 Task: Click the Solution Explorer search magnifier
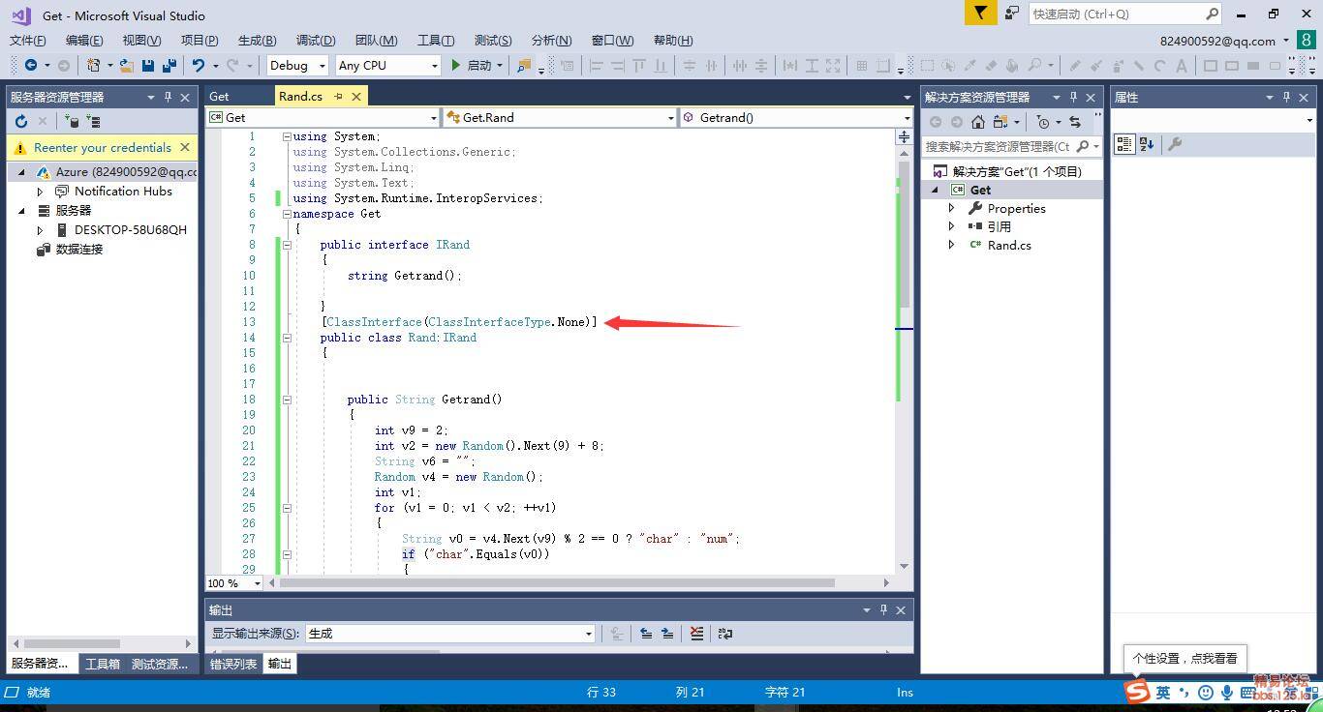[x=1083, y=146]
